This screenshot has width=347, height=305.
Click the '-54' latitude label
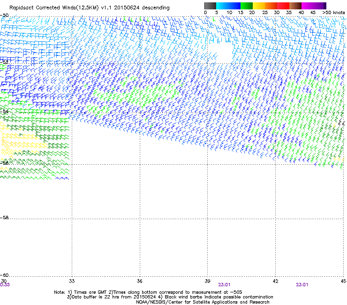click(4, 111)
